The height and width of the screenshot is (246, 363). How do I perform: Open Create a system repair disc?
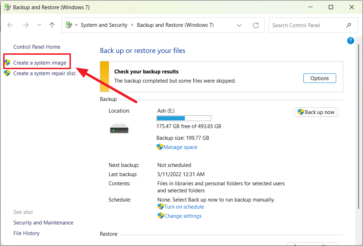(x=45, y=73)
